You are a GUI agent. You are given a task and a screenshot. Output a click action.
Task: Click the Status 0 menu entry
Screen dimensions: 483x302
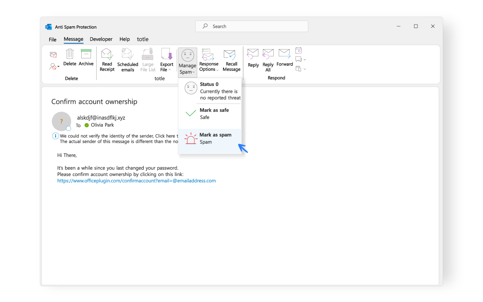pyautogui.click(x=210, y=91)
